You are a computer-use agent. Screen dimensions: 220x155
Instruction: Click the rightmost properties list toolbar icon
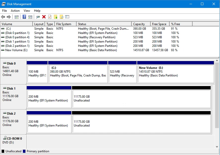[x=67, y=17]
